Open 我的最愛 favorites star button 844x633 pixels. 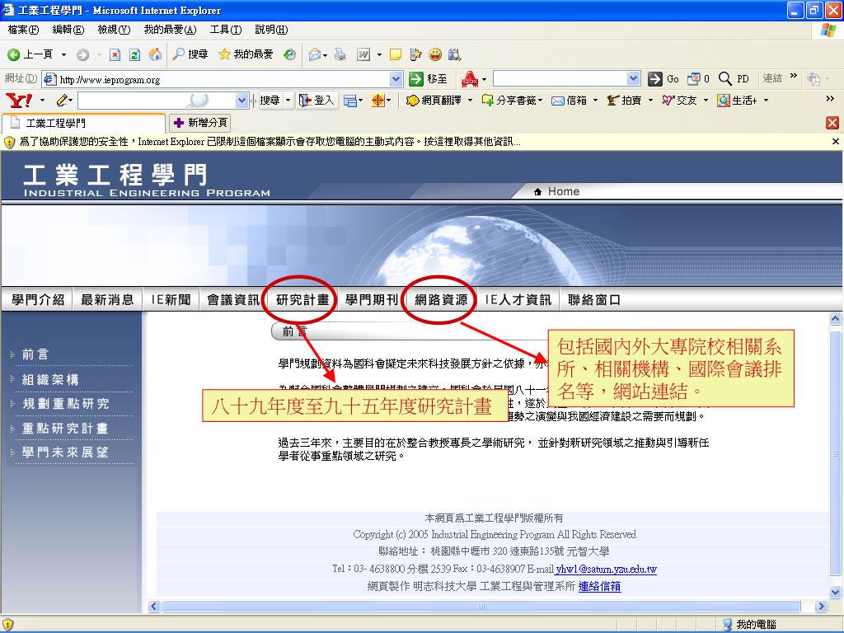(246, 54)
